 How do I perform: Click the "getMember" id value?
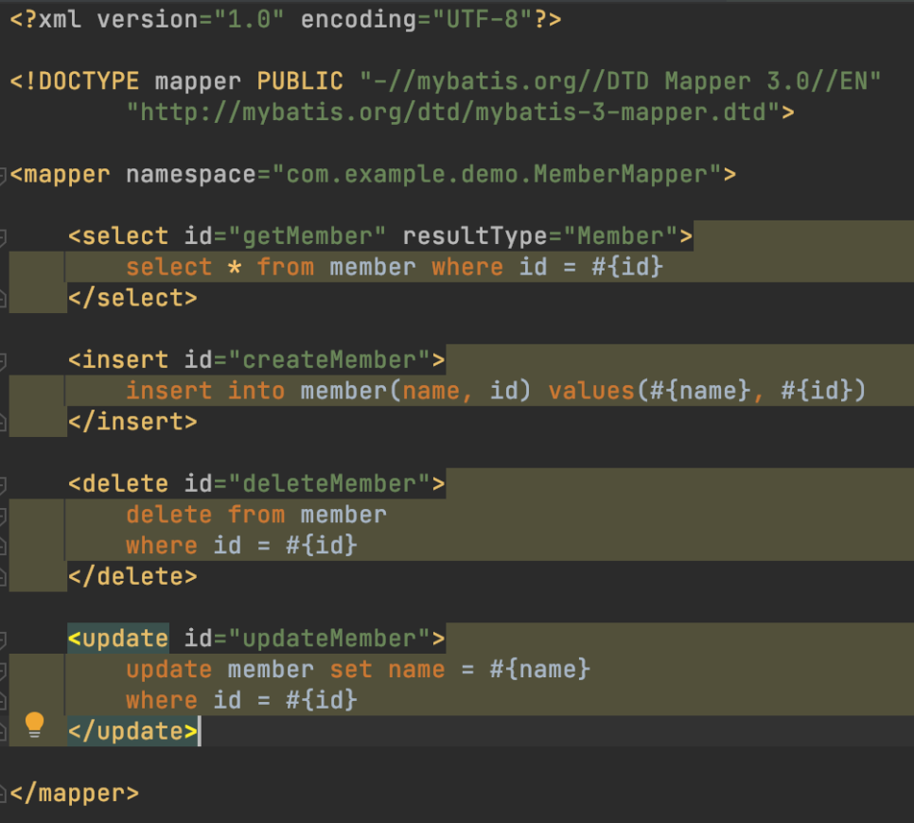(308, 236)
